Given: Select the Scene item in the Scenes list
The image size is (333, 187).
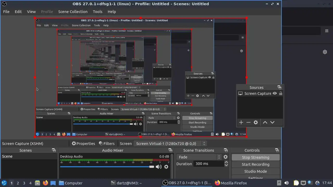Looking at the screenshot, I should pos(29,156).
